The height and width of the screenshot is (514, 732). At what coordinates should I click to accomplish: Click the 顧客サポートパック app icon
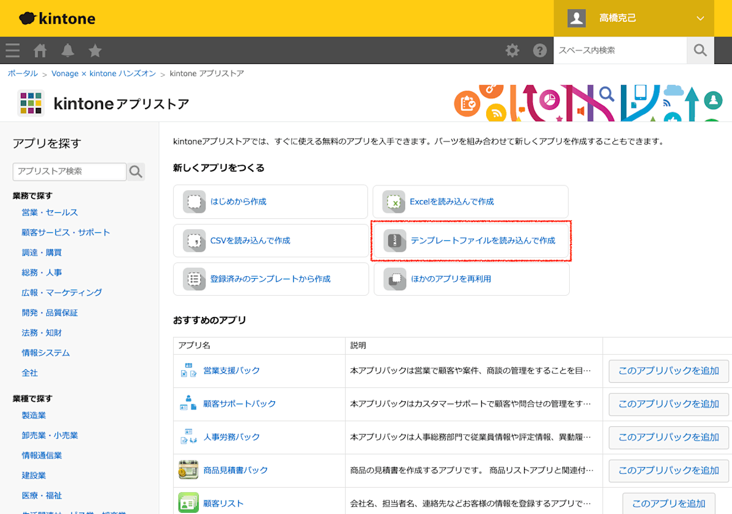tap(188, 404)
